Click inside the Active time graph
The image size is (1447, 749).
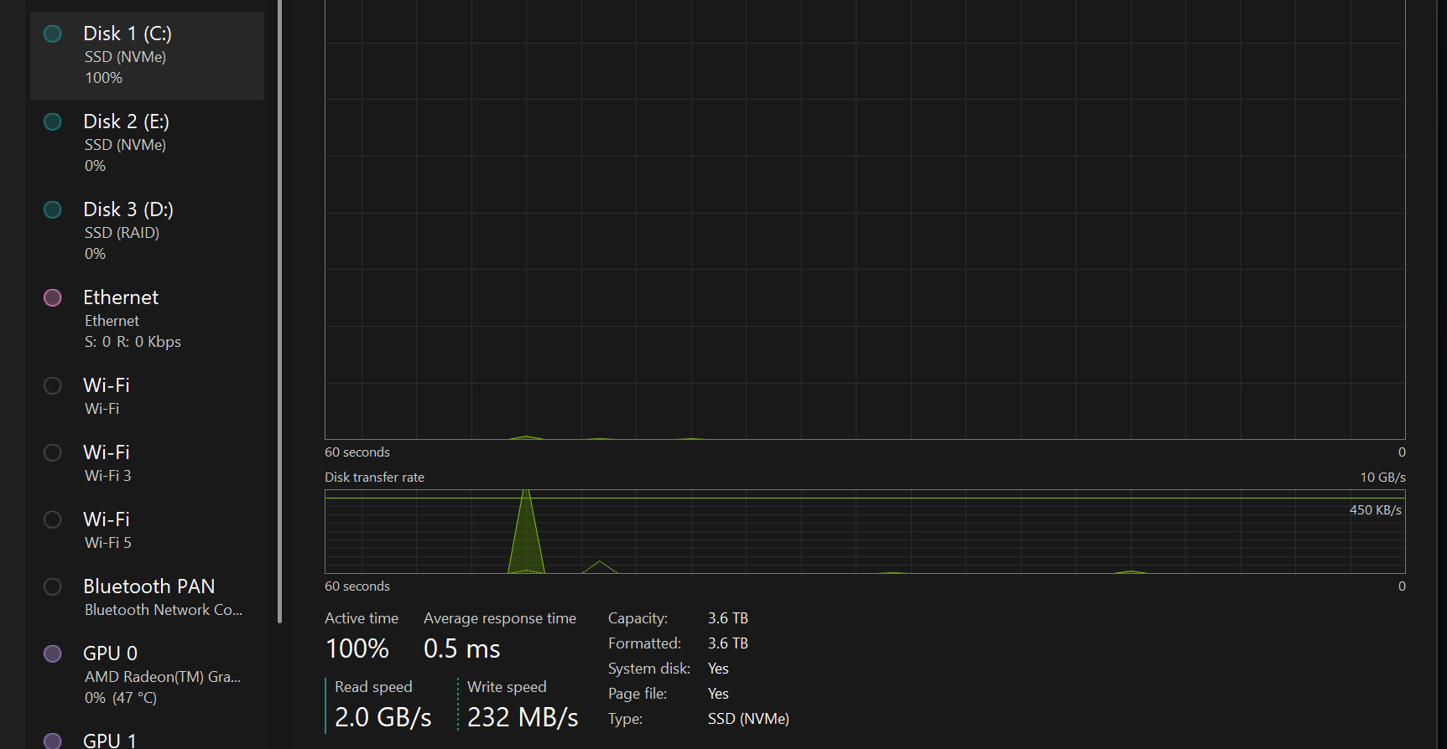point(865,220)
